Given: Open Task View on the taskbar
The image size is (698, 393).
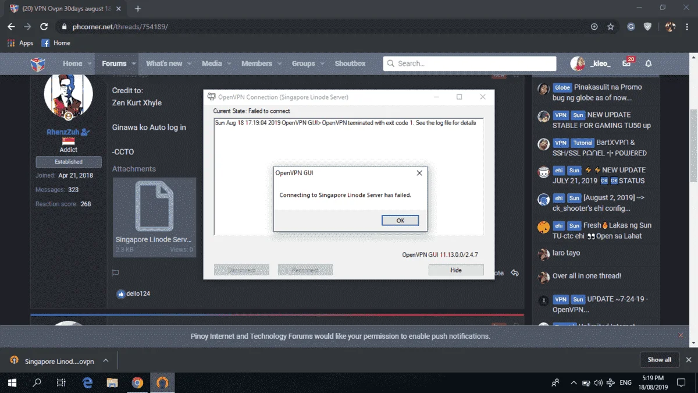Looking at the screenshot, I should (61, 383).
